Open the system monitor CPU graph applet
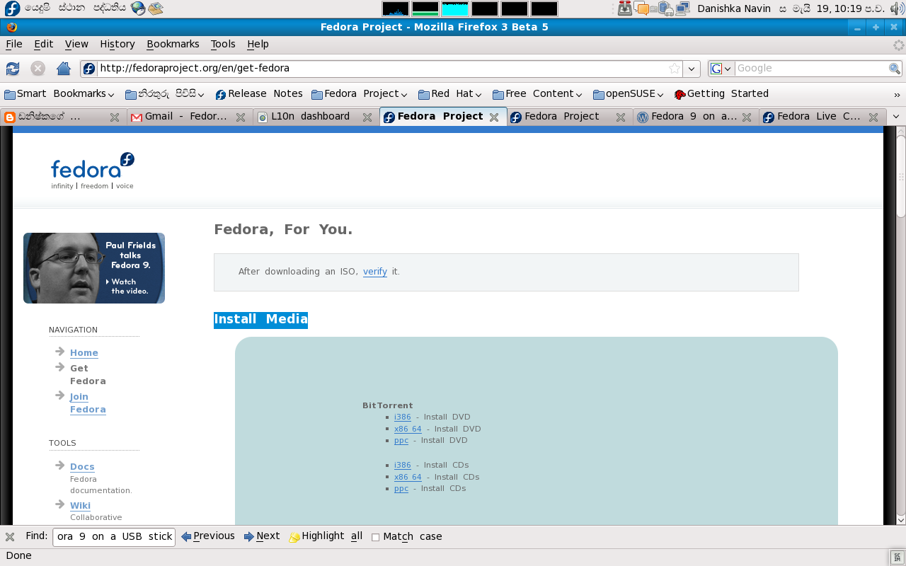 [x=396, y=8]
